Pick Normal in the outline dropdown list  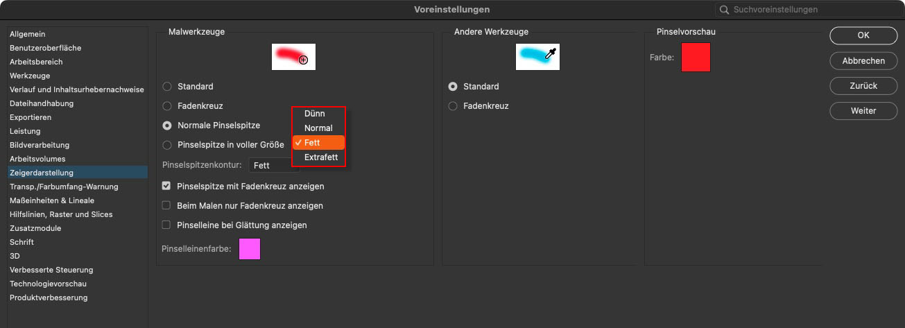(318, 128)
